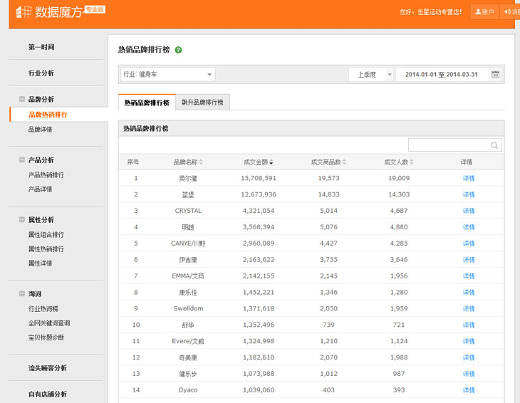Sort by 成交金额 column arrow
The height and width of the screenshot is (403, 520).
tap(271, 162)
